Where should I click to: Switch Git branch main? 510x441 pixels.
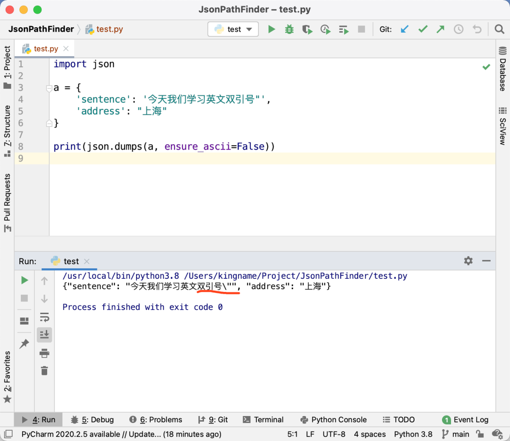coord(455,434)
